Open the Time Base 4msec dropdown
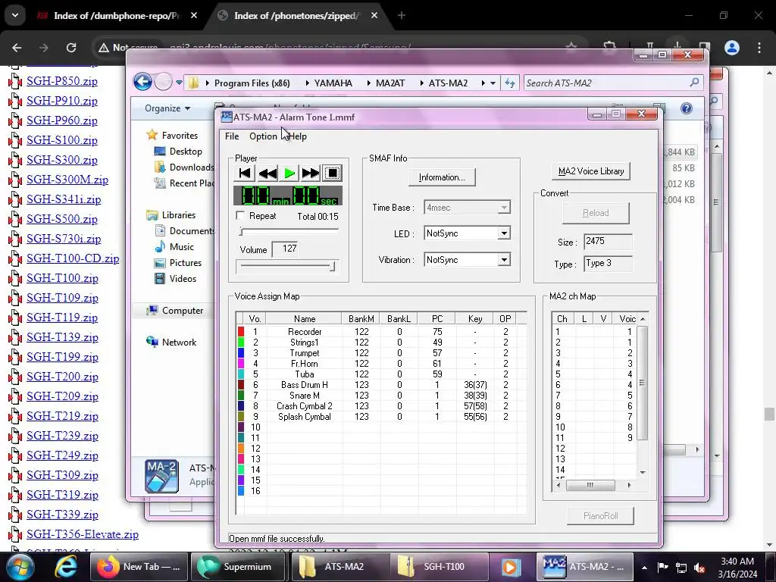 click(x=504, y=208)
